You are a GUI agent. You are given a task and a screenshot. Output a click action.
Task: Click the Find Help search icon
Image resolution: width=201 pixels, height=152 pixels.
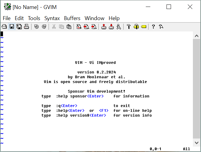[161, 27]
